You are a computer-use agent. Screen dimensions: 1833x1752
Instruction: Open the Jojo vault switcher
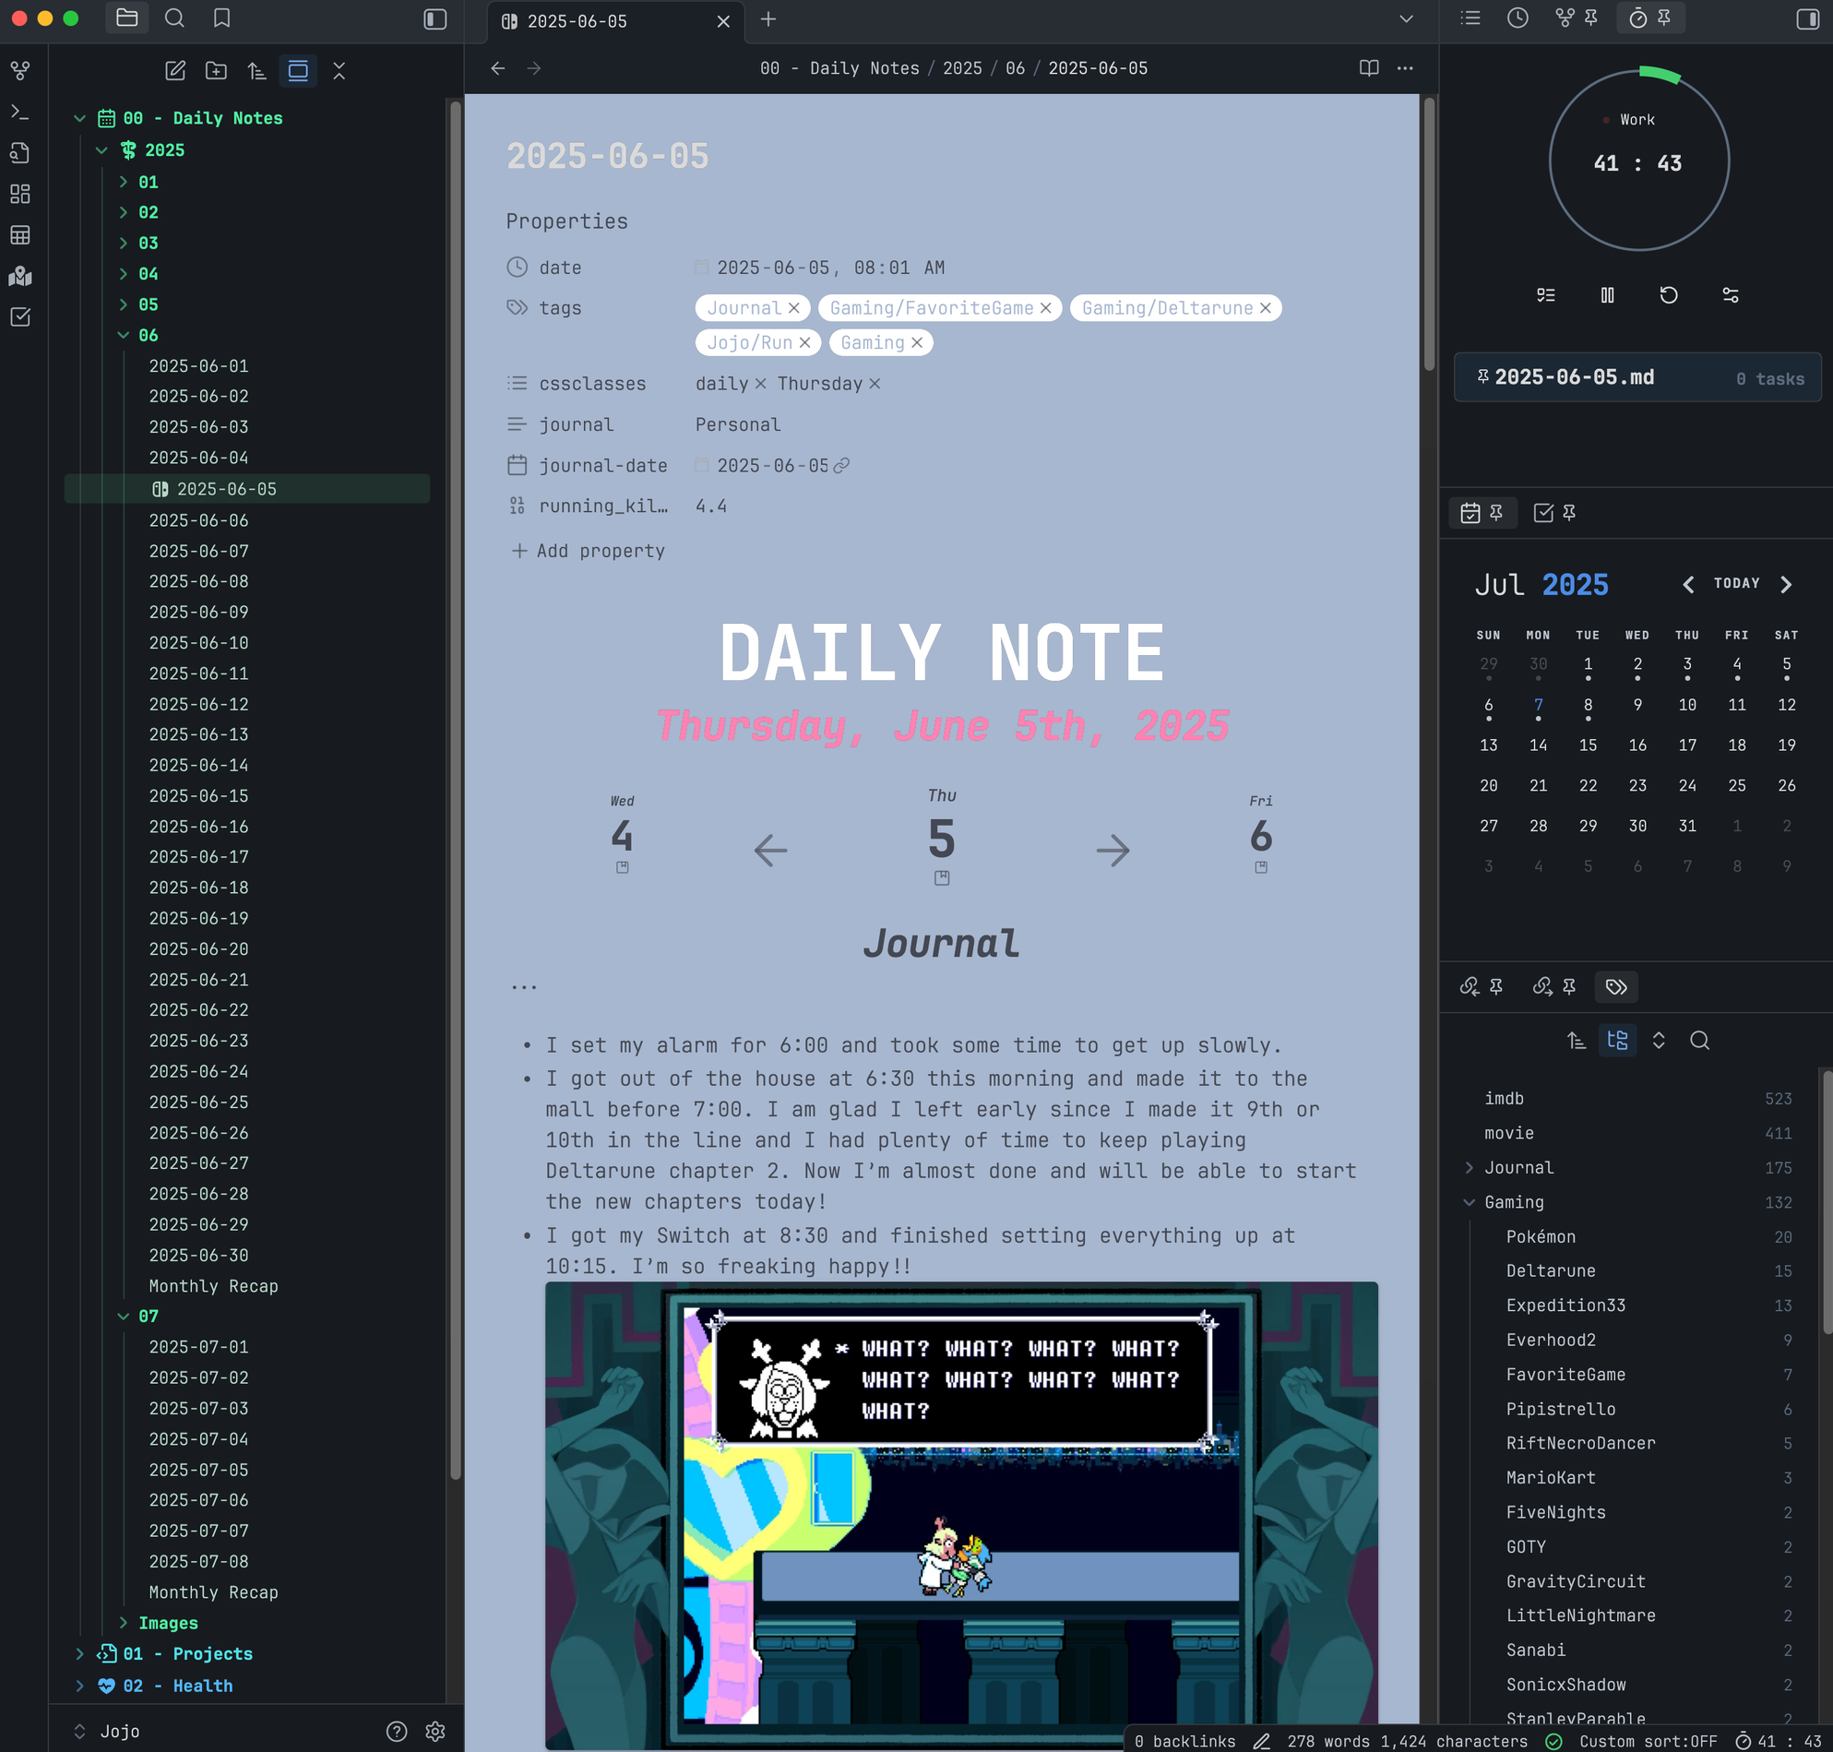108,1732
